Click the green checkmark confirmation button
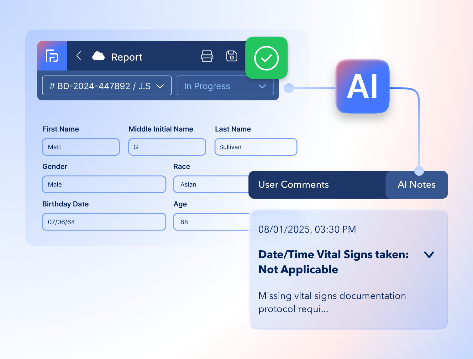 [266, 58]
